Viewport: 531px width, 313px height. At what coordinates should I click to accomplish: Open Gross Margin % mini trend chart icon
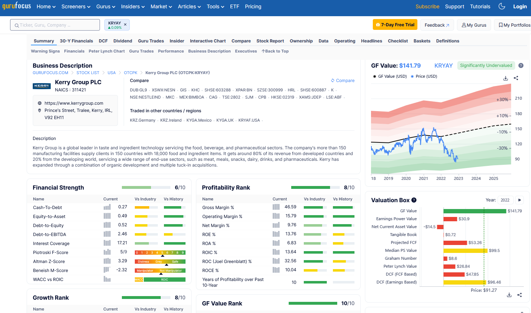276,207
